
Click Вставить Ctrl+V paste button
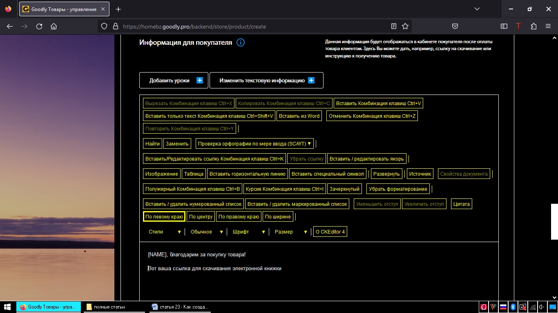click(379, 104)
